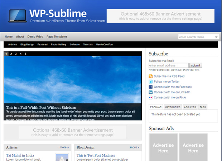Screen dimensions: 222x161
Task: Go to Photo Gallery category
Action: pos(58,44)
